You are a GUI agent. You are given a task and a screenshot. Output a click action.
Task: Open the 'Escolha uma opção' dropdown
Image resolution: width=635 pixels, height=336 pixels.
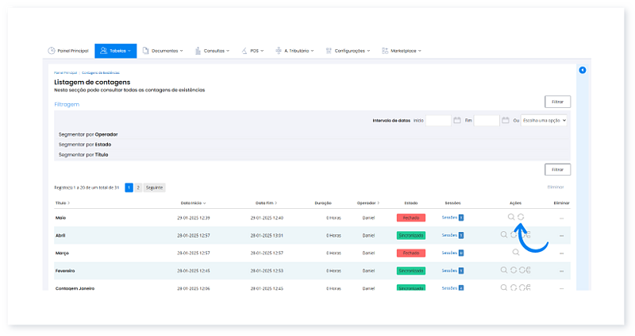coord(545,120)
